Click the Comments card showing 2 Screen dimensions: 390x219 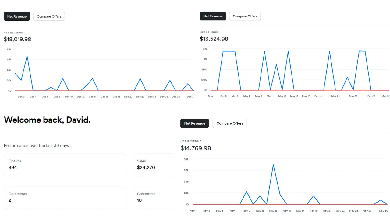coord(65,197)
